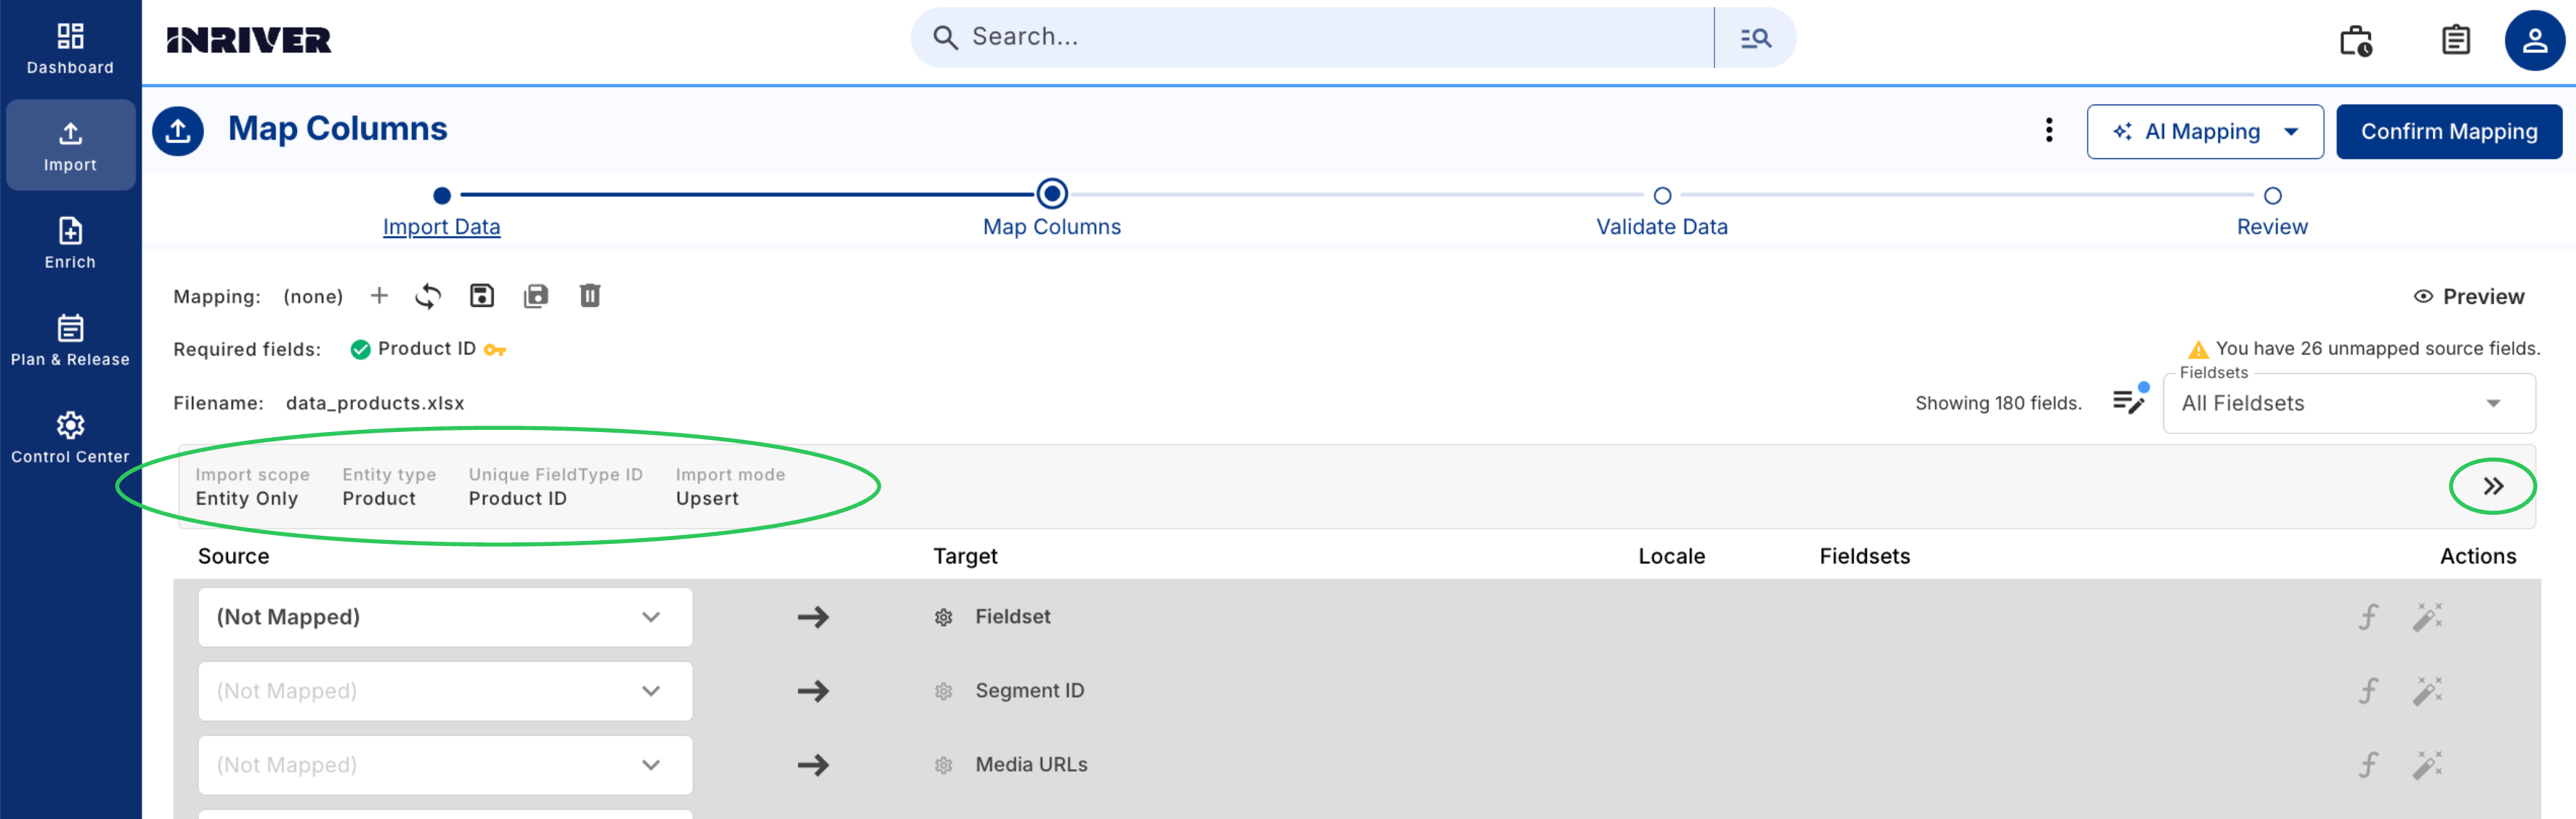Click the Confirm Mapping button
The width and height of the screenshot is (2576, 819).
point(2448,132)
